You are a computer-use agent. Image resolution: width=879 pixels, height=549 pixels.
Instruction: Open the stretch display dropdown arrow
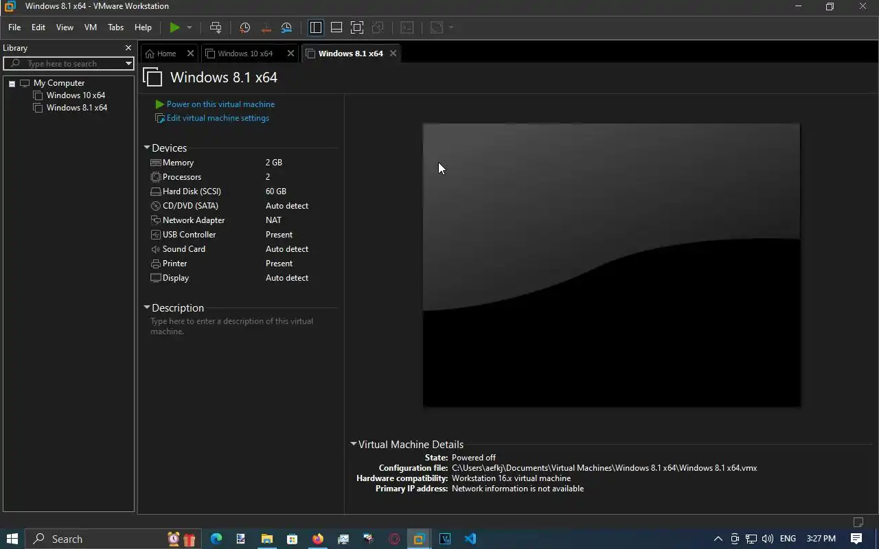(451, 27)
